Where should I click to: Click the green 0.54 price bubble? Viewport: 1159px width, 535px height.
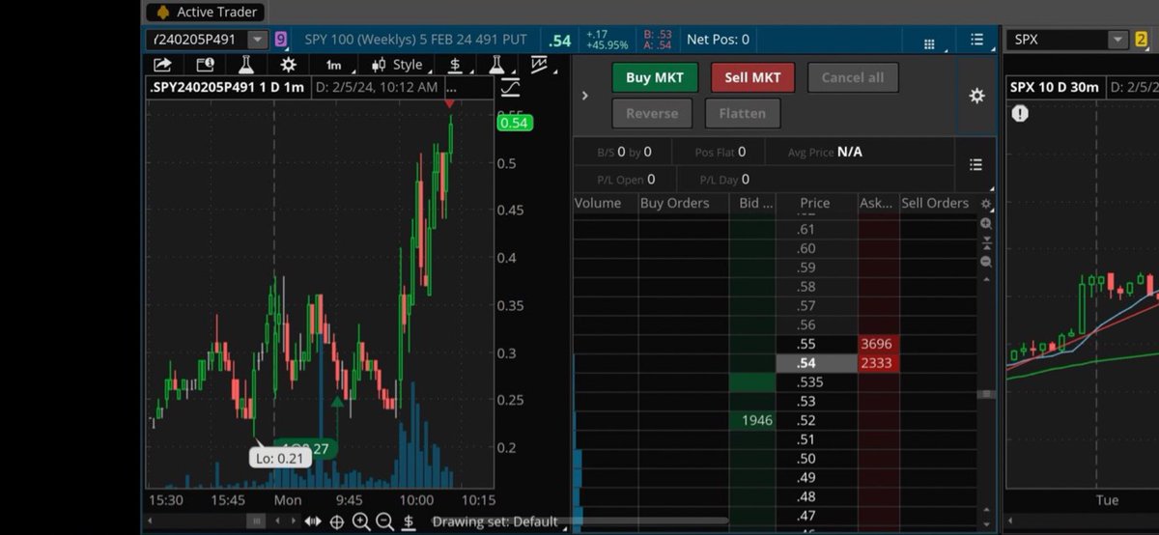click(514, 123)
